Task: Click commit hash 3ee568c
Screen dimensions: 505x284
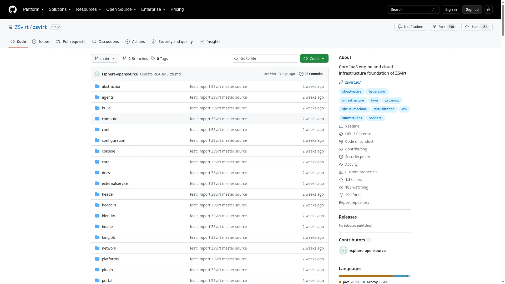Action: [270, 74]
